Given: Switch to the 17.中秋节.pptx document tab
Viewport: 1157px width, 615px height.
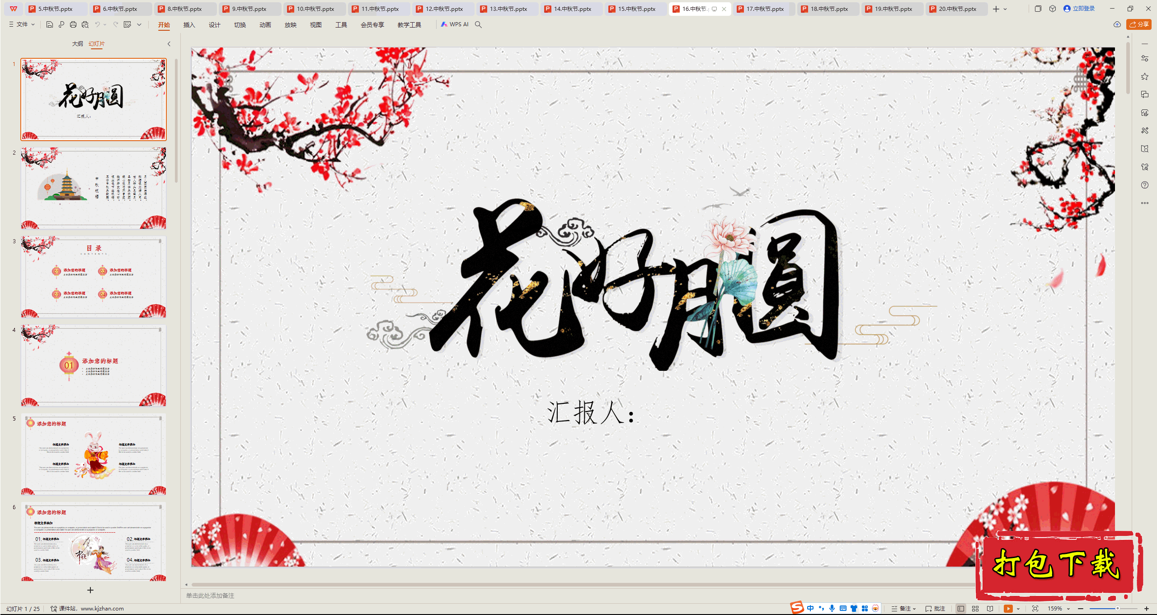Looking at the screenshot, I should point(764,9).
